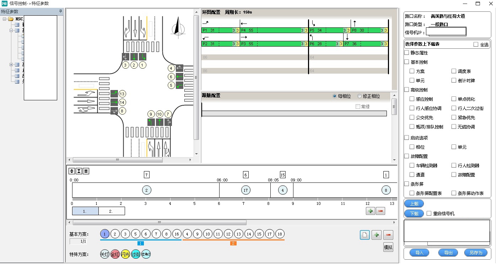
Task: Collapse the HSC root tree node
Action: click(x=5, y=19)
